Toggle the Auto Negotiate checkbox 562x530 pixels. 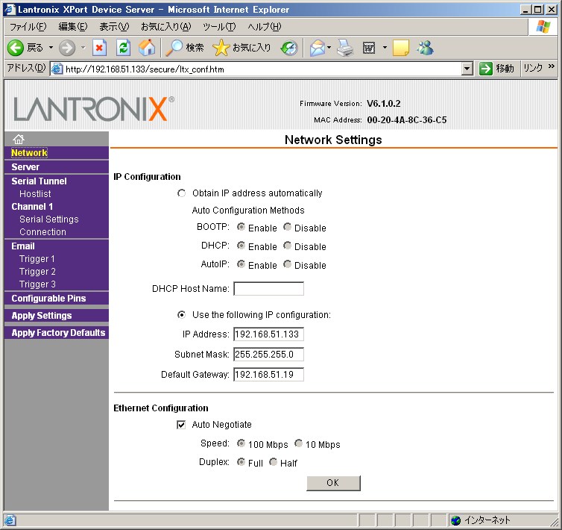click(x=181, y=425)
